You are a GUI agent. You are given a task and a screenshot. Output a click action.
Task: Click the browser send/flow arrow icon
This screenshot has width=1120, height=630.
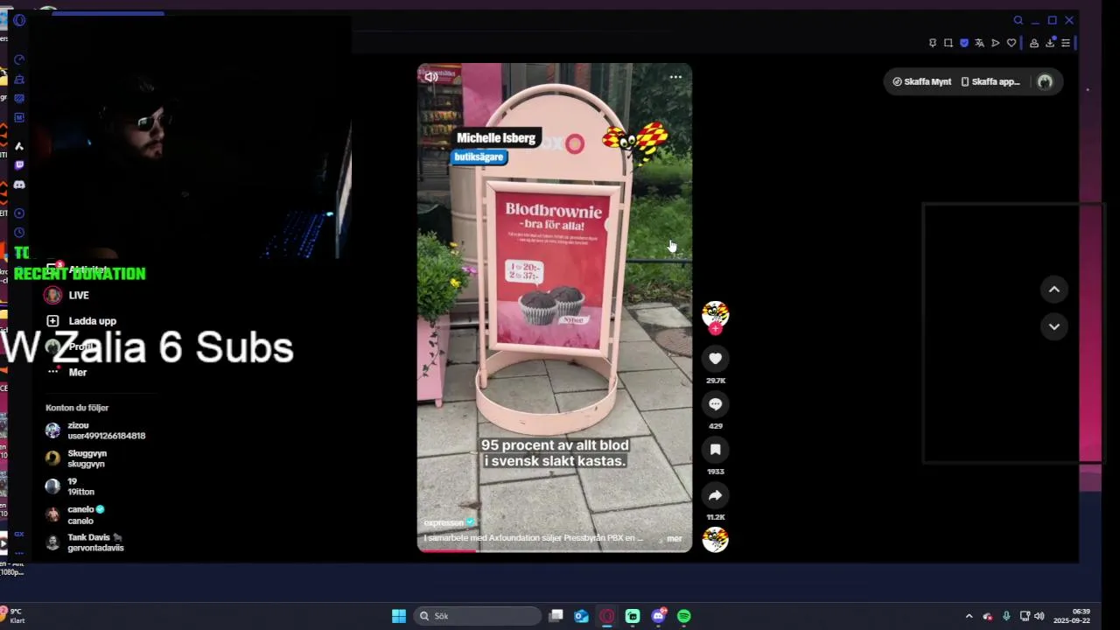995,43
